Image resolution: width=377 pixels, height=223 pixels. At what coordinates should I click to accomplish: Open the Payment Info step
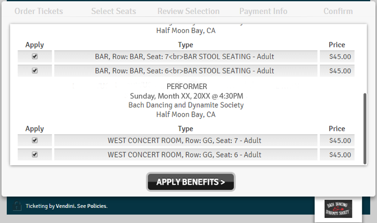click(263, 11)
